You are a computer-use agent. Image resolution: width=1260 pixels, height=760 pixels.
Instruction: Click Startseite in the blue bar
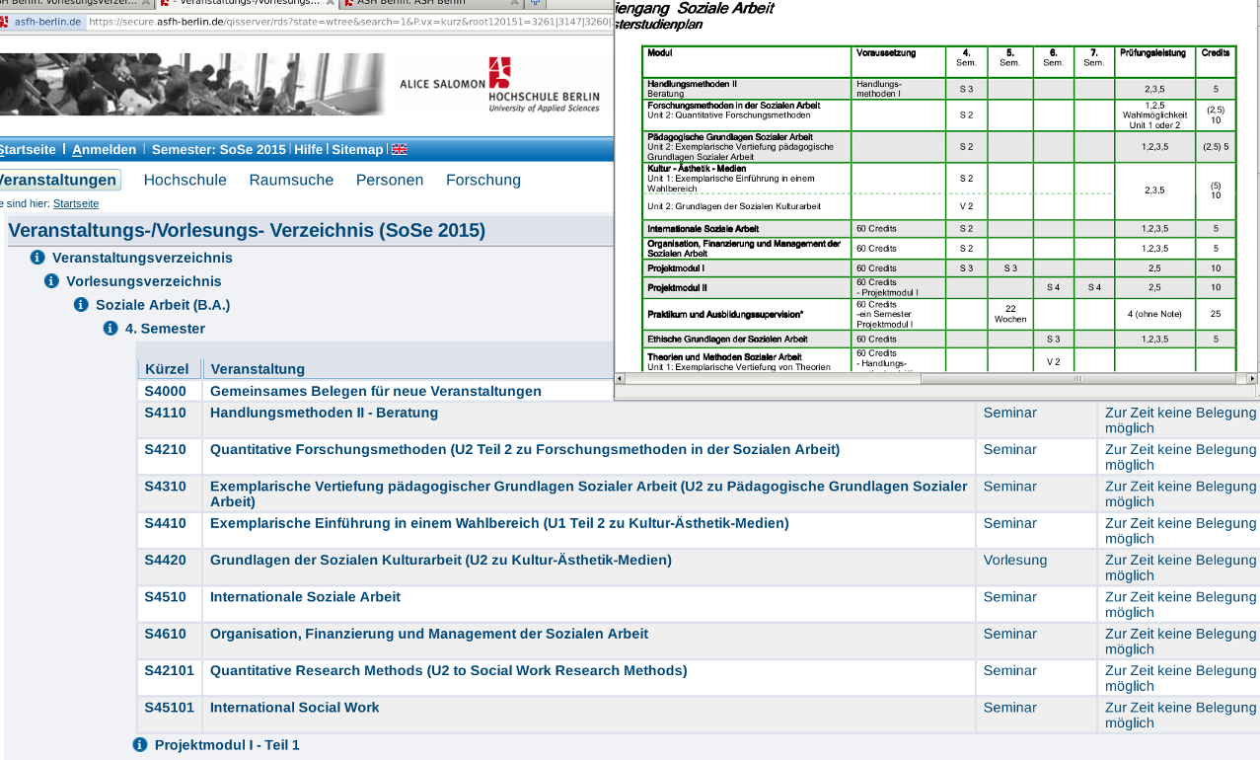(x=28, y=150)
